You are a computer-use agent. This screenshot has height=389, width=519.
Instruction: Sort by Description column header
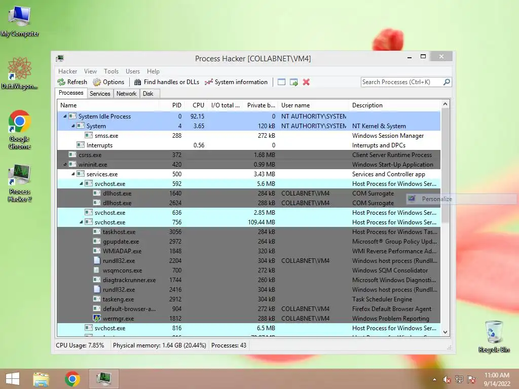tap(394, 105)
